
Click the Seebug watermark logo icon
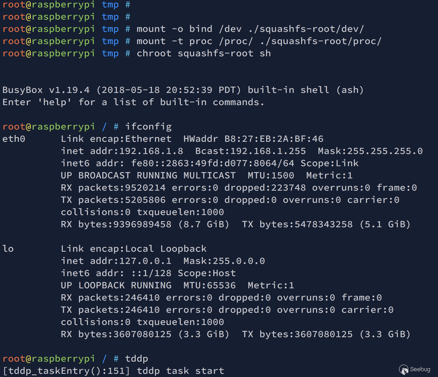(x=404, y=370)
